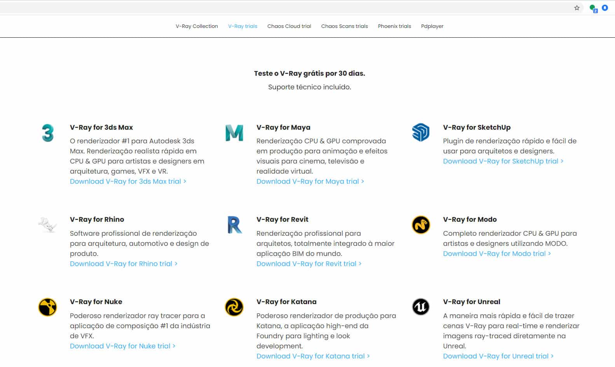The image size is (615, 367).
Task: Switch to Chaos Cloud trial tab
Action: [x=289, y=26]
